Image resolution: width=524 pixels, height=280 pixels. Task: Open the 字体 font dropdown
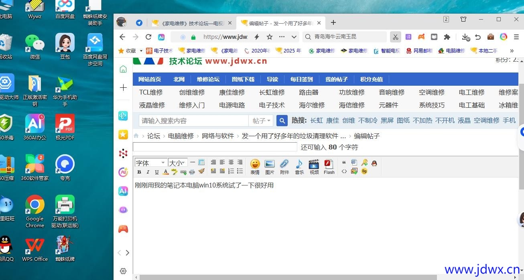point(151,163)
